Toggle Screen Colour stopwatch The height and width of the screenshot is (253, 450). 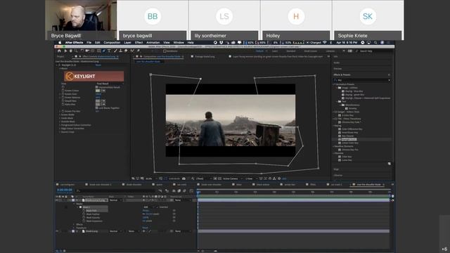63,91
